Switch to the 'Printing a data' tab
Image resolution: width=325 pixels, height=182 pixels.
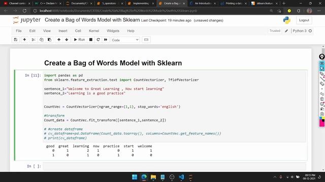click(x=234, y=4)
